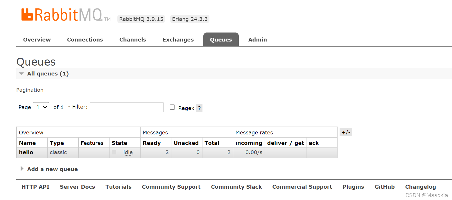
Task: Visit Community Slack link
Action: click(x=236, y=187)
